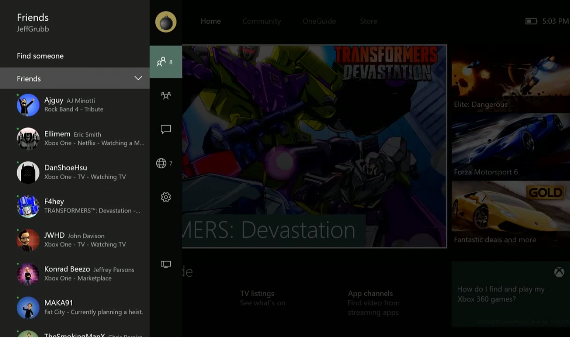The height and width of the screenshot is (338, 570).
Task: Open the Xbox 360 games help tile
Action: (511, 294)
